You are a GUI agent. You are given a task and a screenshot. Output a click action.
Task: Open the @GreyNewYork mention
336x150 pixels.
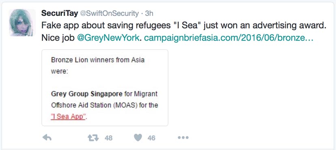pyautogui.click(x=108, y=38)
